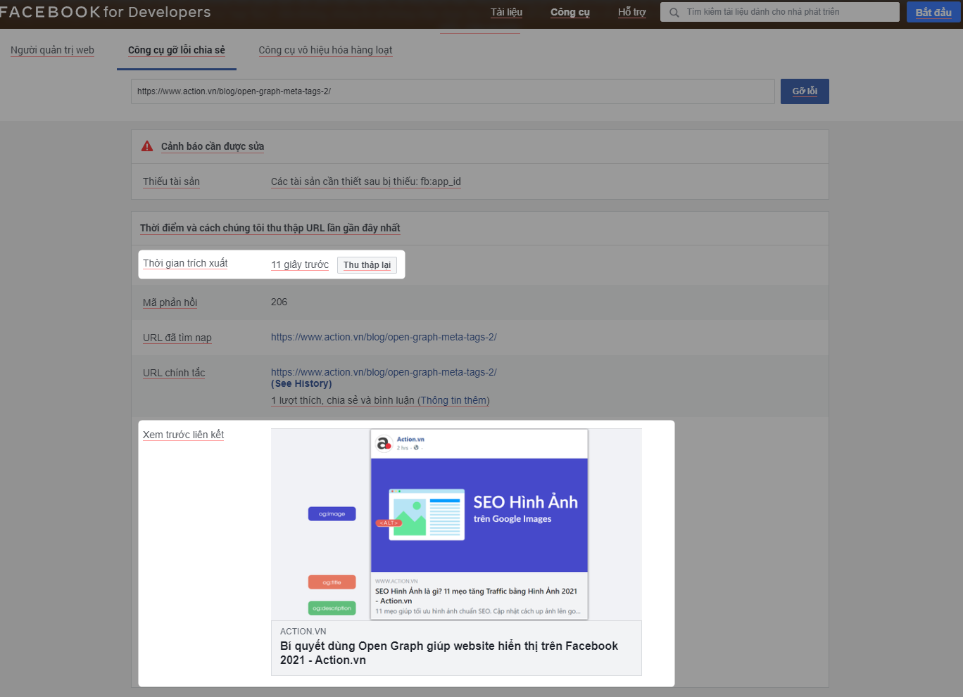Click the URL chính tắc label
963x697 pixels.
click(x=174, y=373)
